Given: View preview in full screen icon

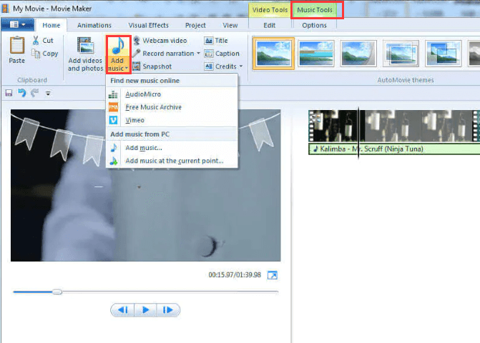Looking at the screenshot, I should [273, 275].
